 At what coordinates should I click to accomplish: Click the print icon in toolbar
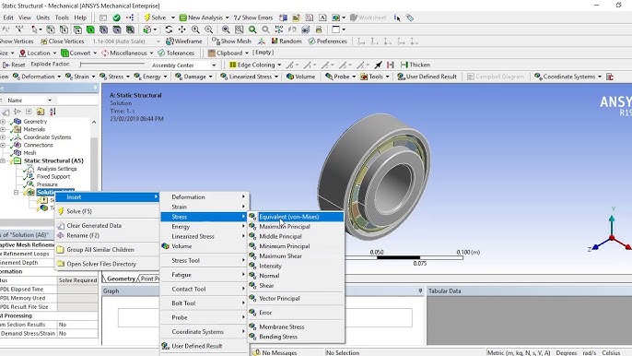coord(319,30)
